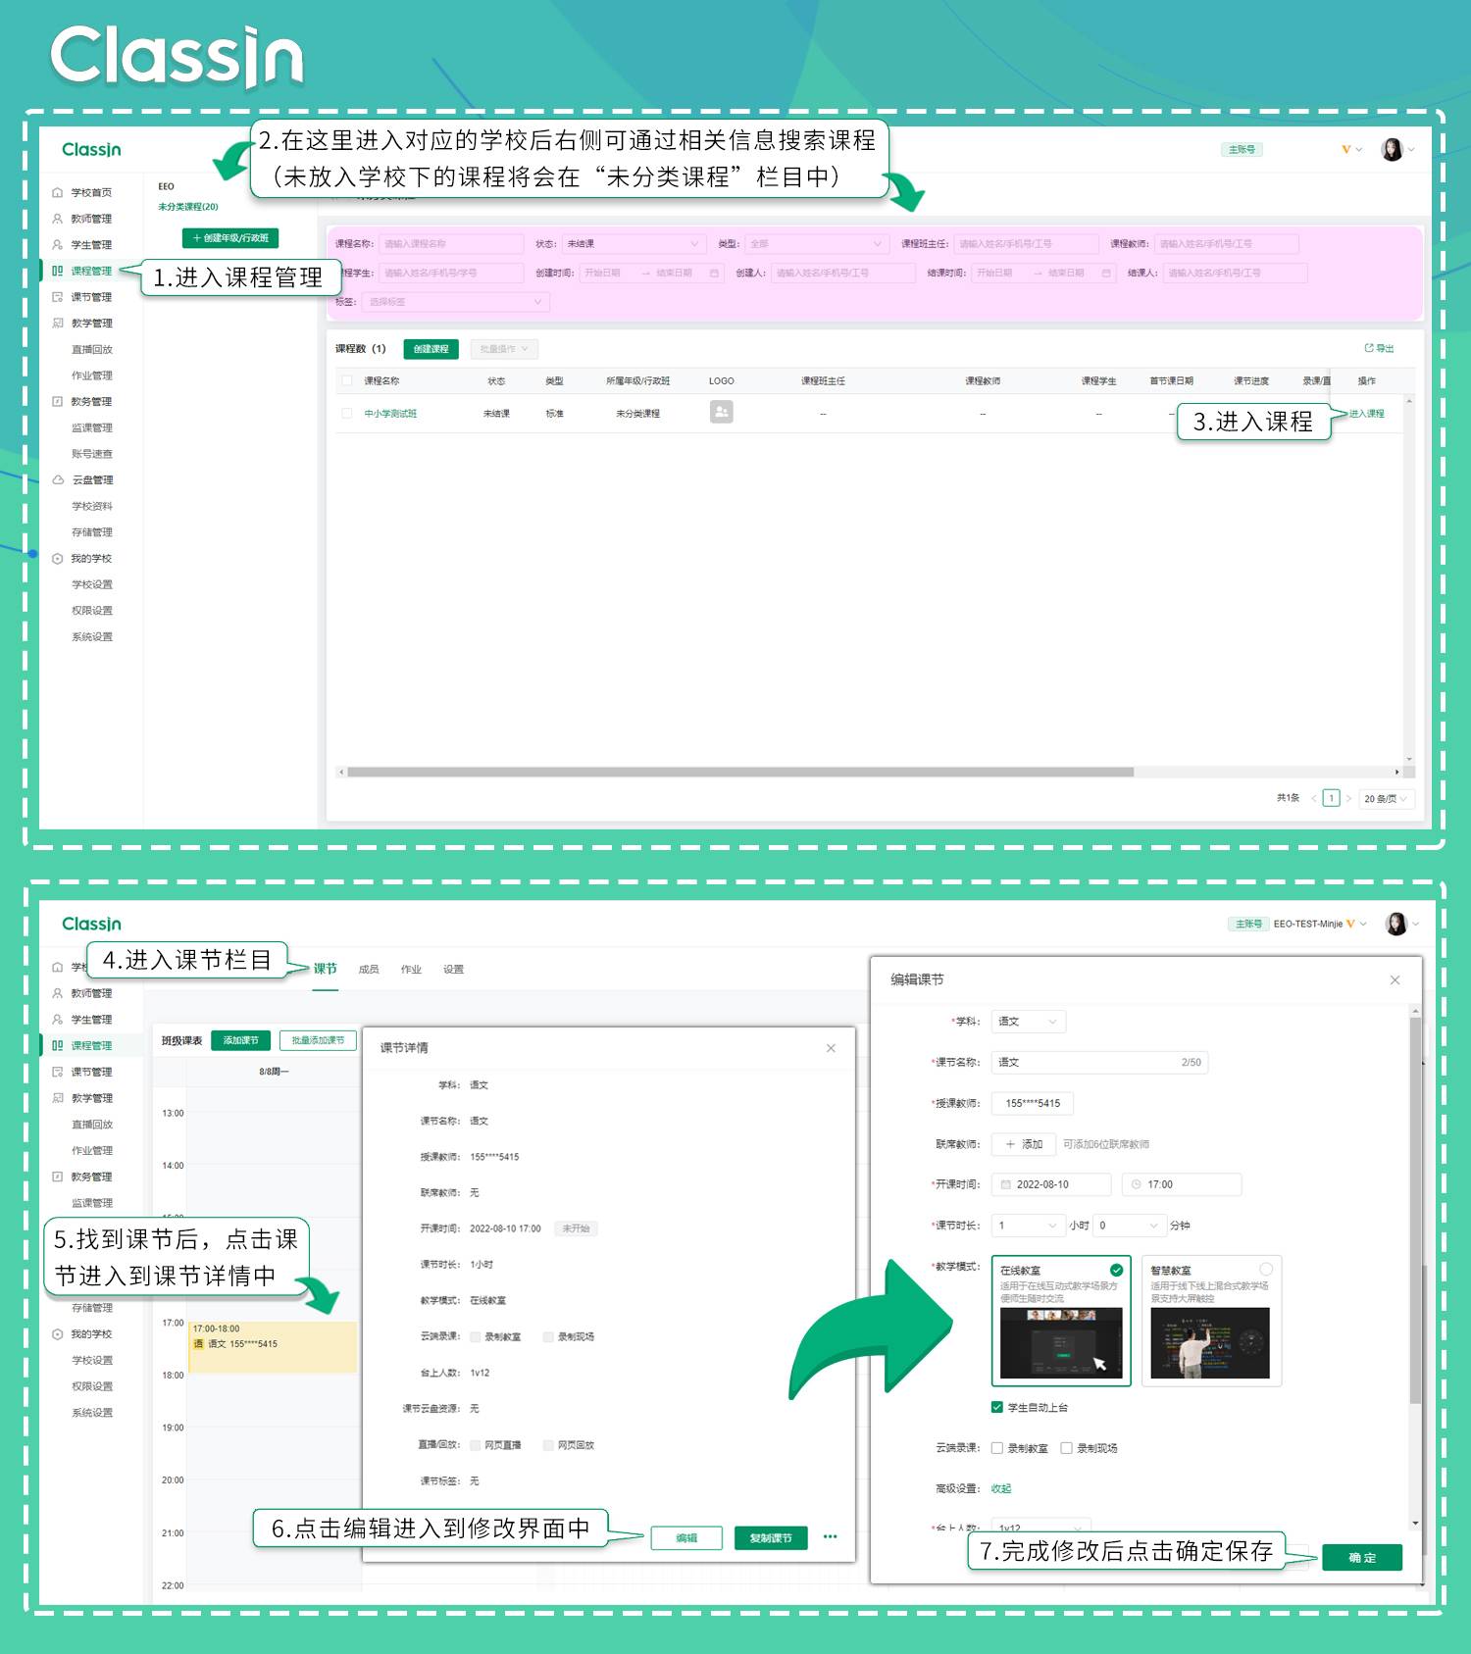
Task: Click the course LOGO placeholder for 中小学测试班
Action: tap(722, 412)
